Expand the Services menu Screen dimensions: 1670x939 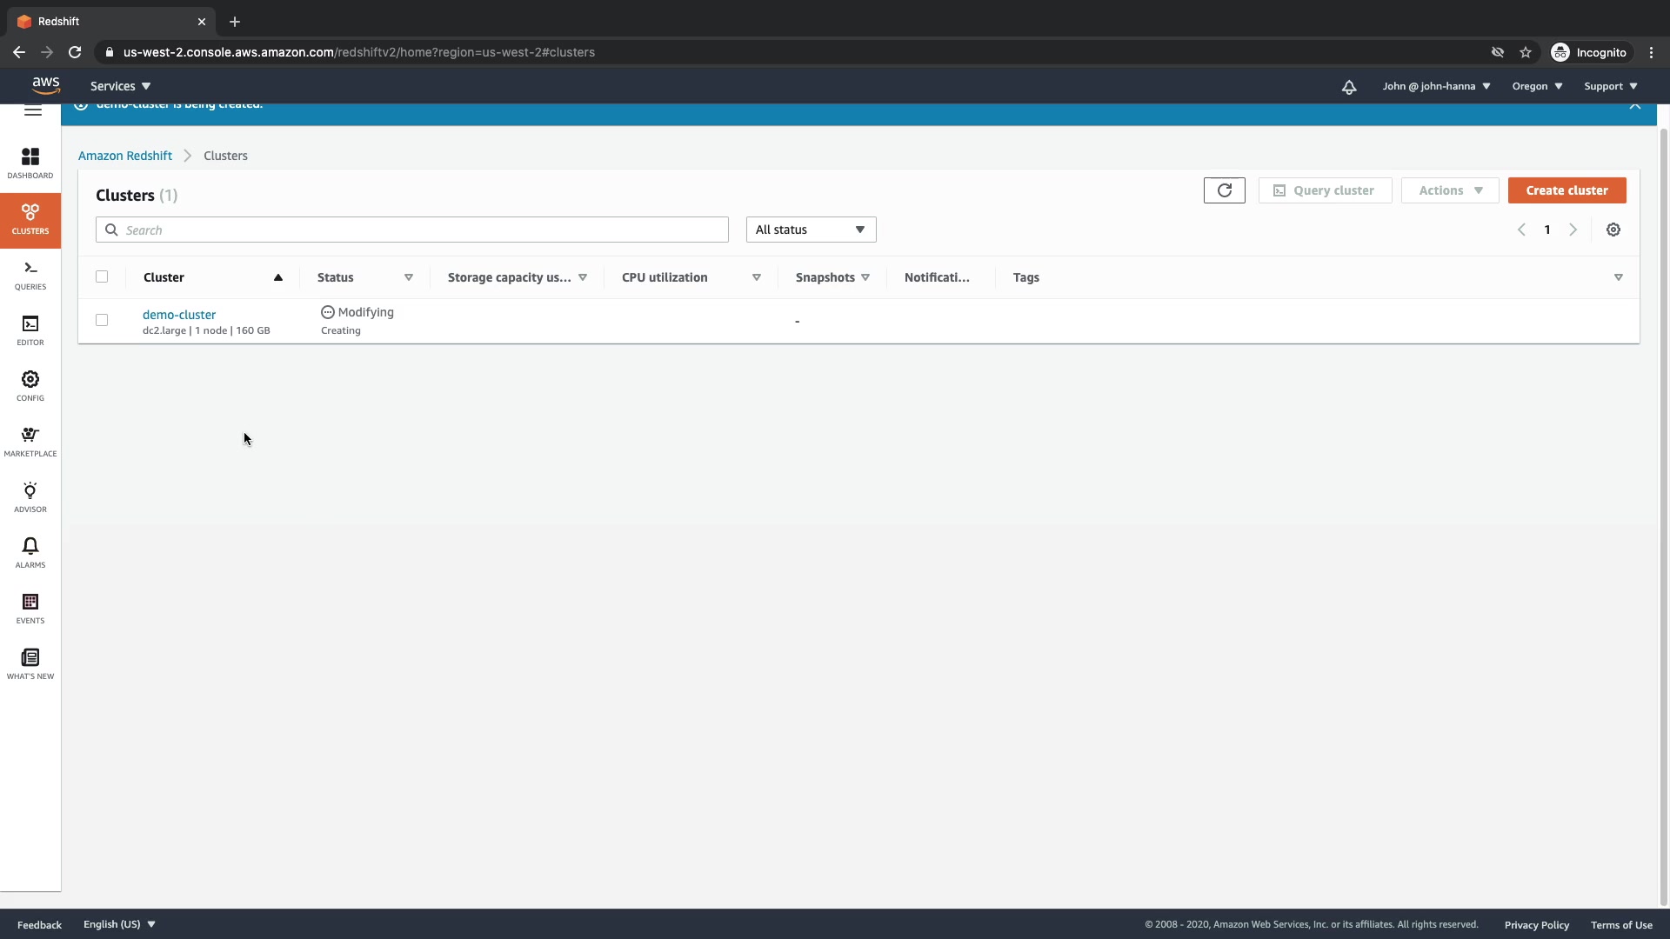point(120,86)
